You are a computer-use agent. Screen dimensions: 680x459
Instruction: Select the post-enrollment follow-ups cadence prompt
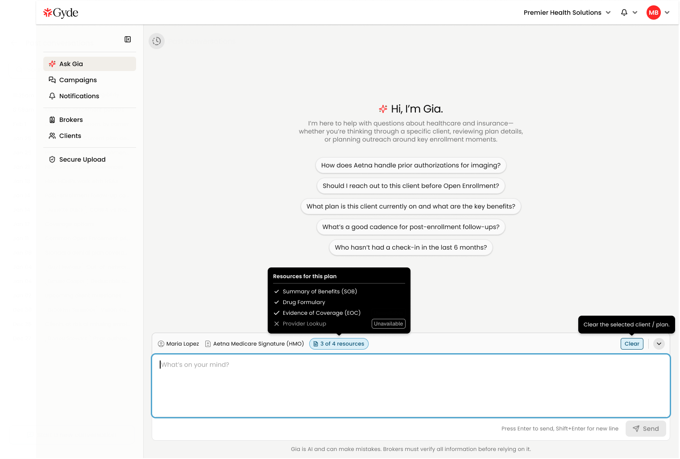[x=411, y=227]
